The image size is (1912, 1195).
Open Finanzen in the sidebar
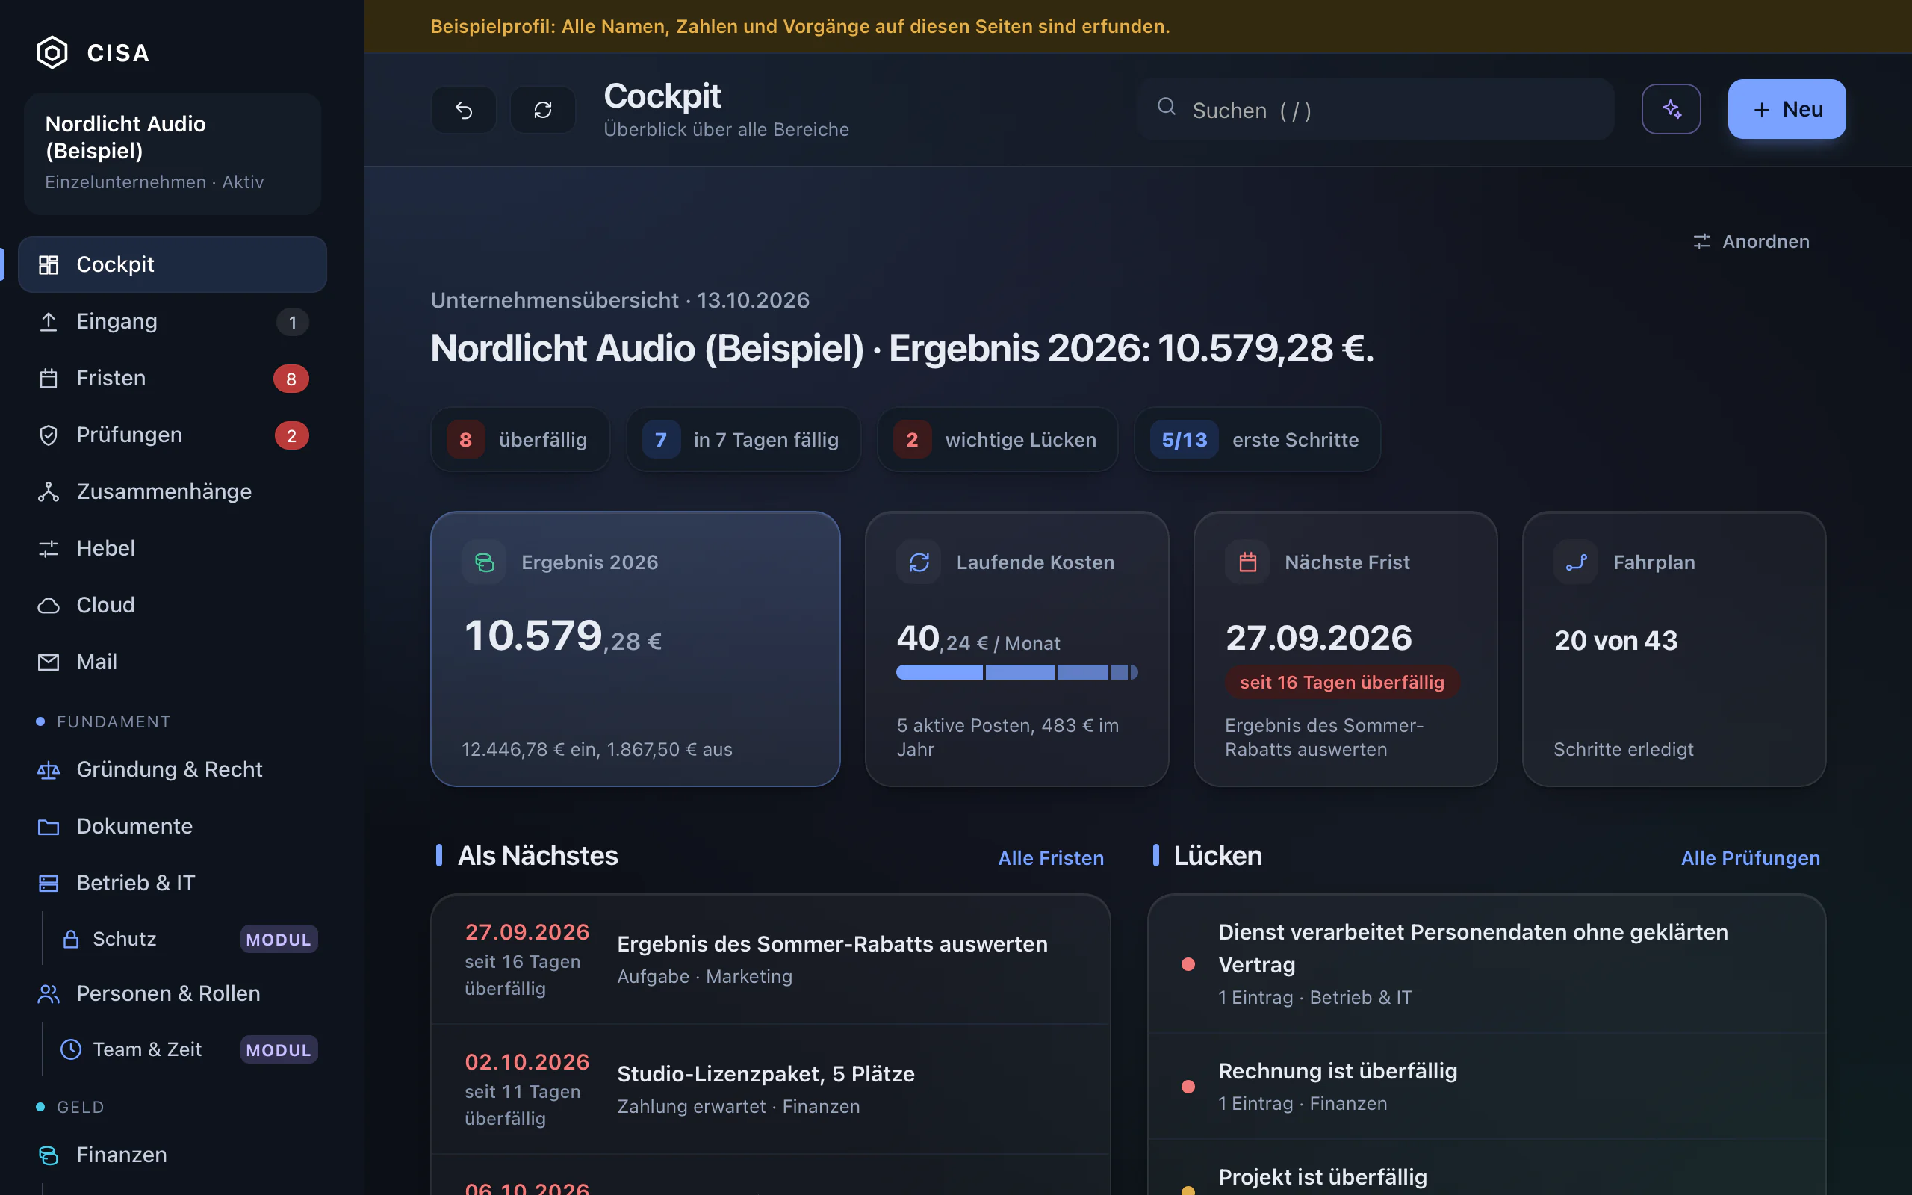click(x=173, y=1155)
